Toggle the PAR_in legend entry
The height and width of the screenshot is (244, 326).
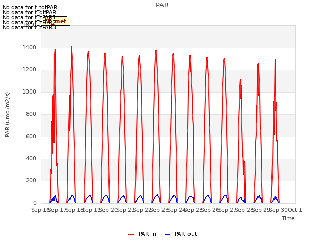142,234
